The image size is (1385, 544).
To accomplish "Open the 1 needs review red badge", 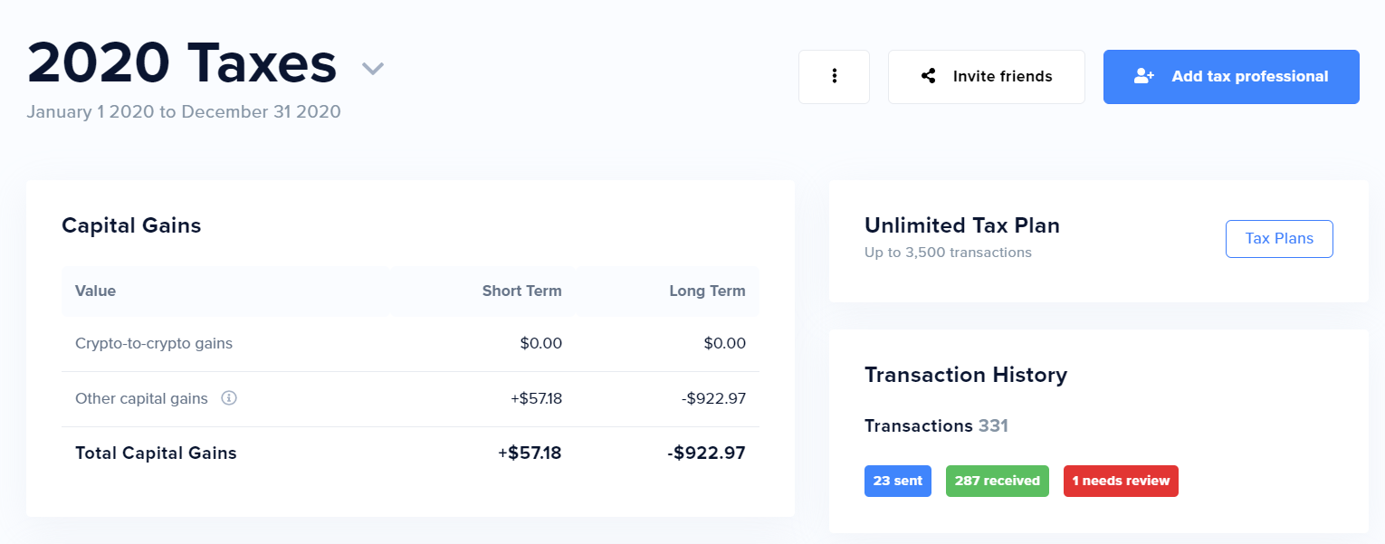I will tap(1121, 481).
